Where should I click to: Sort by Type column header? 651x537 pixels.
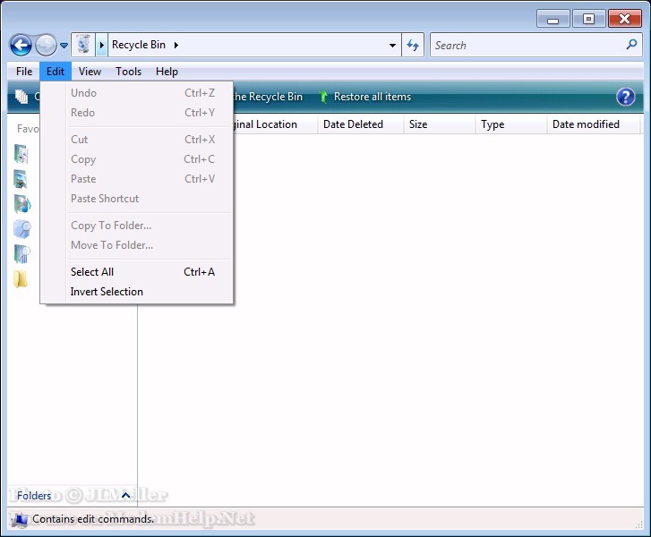point(511,124)
